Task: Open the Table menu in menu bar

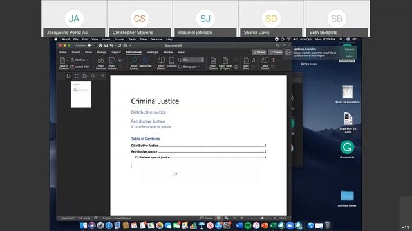Action: click(143, 39)
